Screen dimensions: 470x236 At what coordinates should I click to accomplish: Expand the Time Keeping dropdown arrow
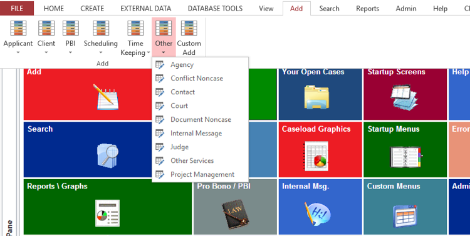148,53
